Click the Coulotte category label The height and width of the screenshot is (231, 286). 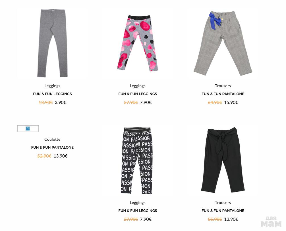click(52, 139)
